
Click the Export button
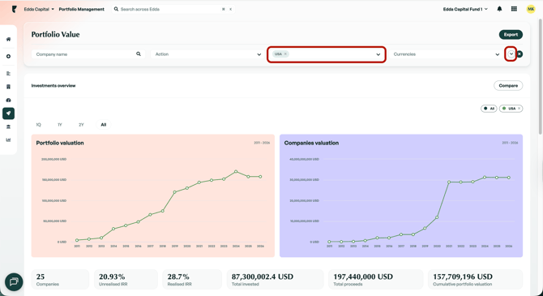tap(511, 35)
